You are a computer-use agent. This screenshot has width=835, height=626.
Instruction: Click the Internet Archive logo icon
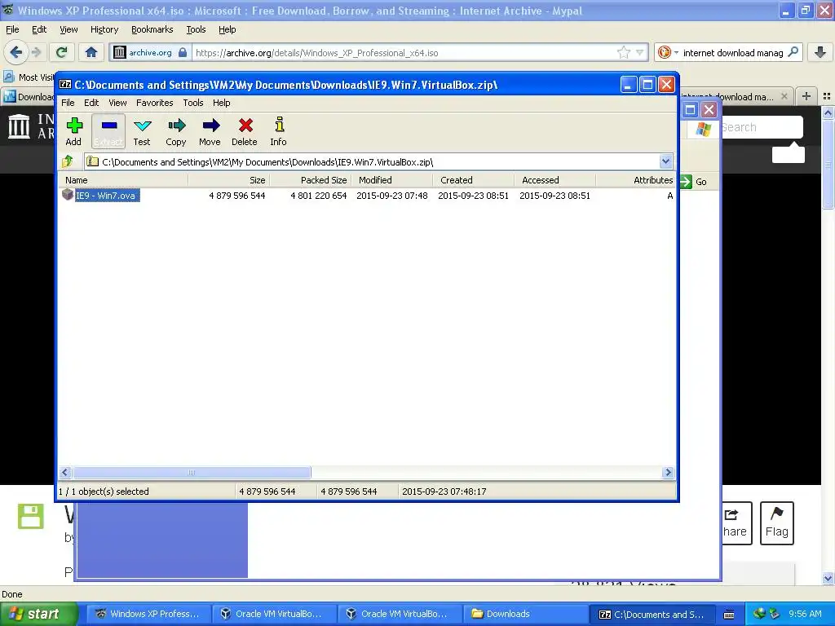pyautogui.click(x=20, y=126)
